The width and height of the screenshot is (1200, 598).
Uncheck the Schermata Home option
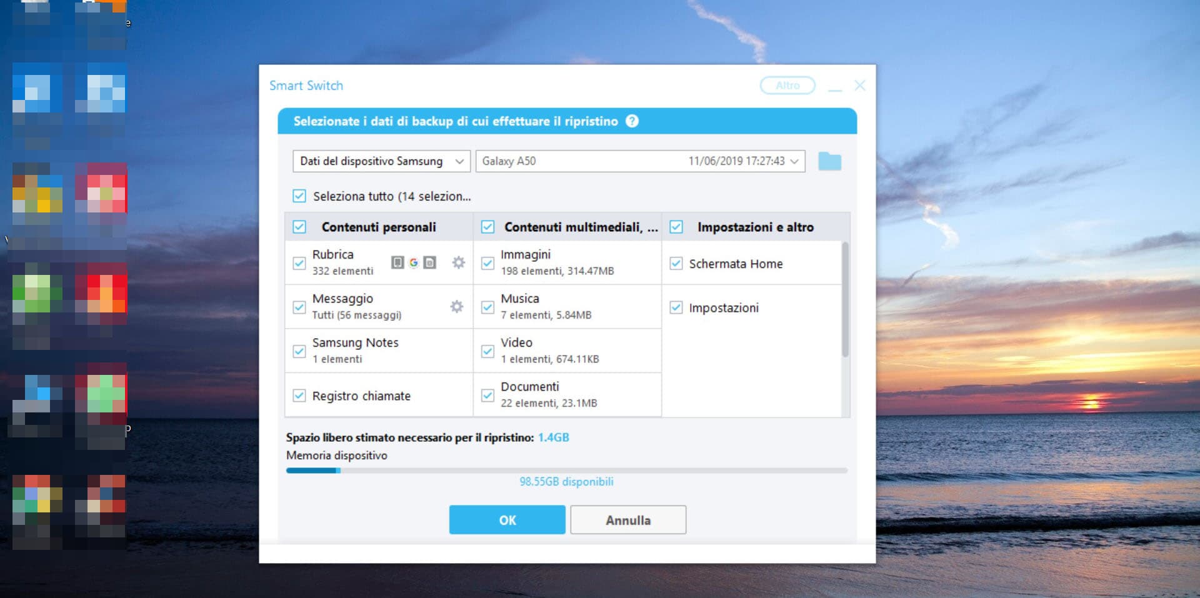coord(676,263)
